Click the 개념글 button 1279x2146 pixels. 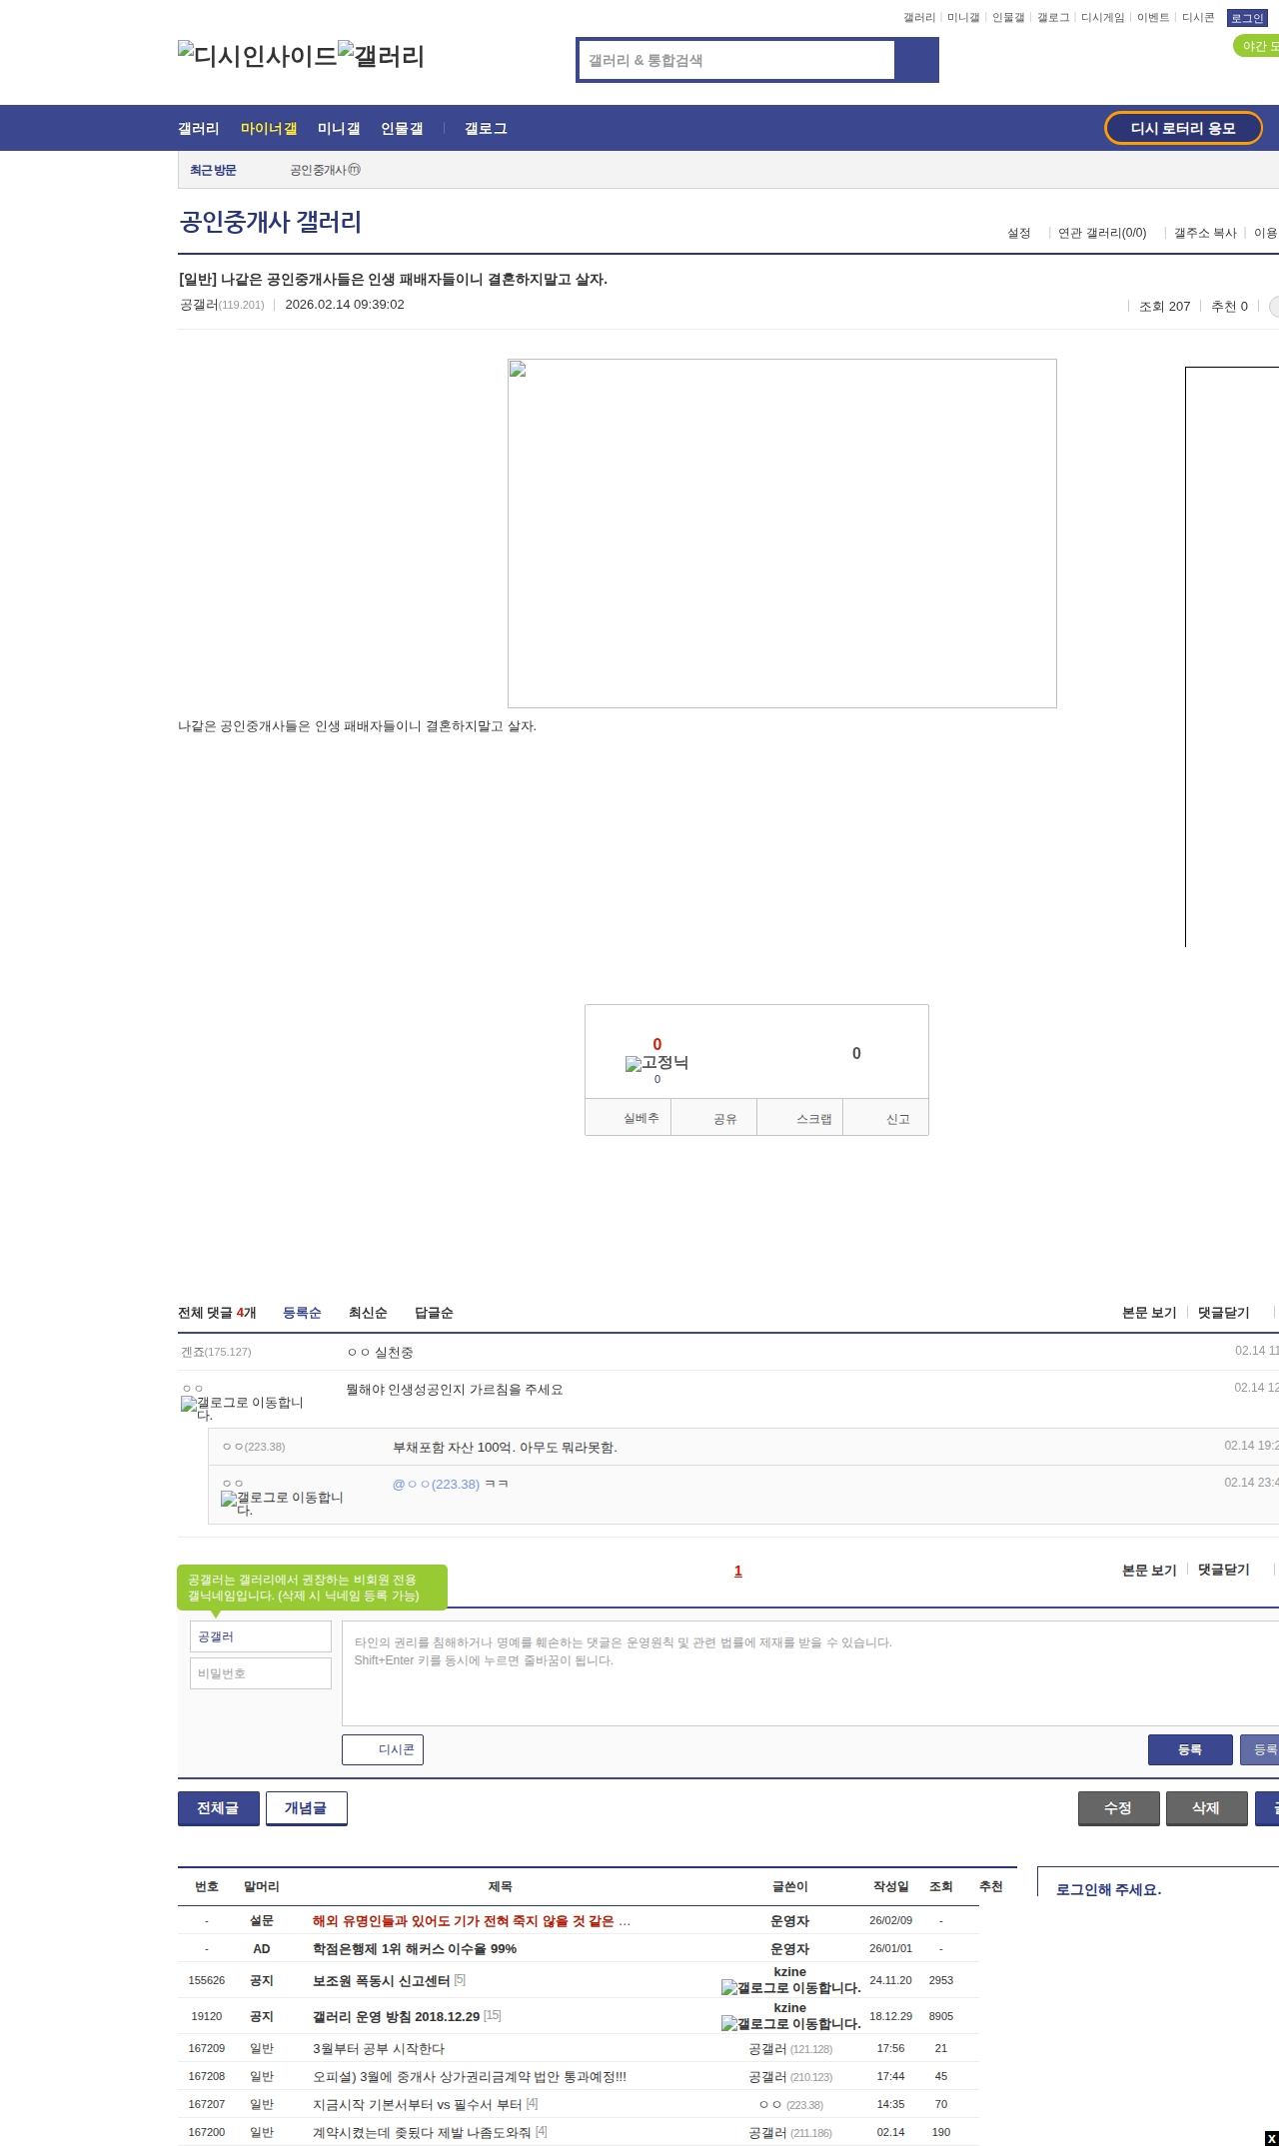(x=306, y=1808)
